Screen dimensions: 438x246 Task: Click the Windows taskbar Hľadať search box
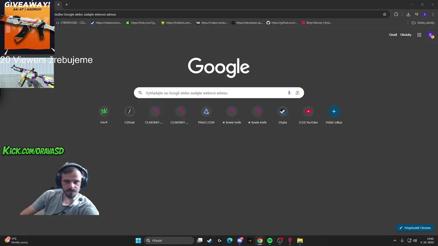click(x=169, y=241)
